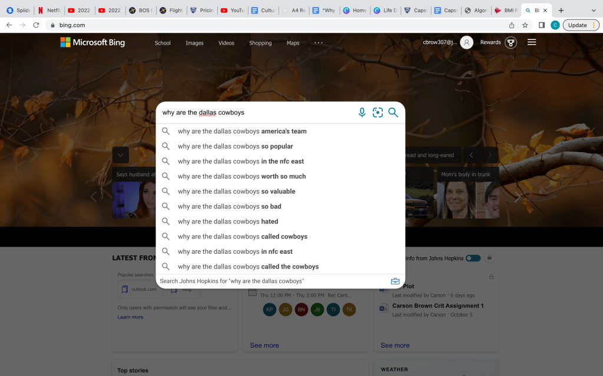Select the "so popular" search suggestion
Viewport: 603px width, 376px height.
[235, 146]
